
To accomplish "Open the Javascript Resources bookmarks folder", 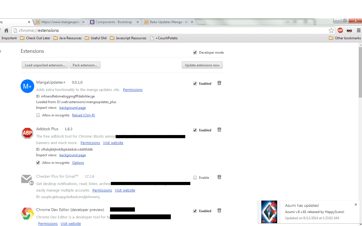I will (x=128, y=38).
